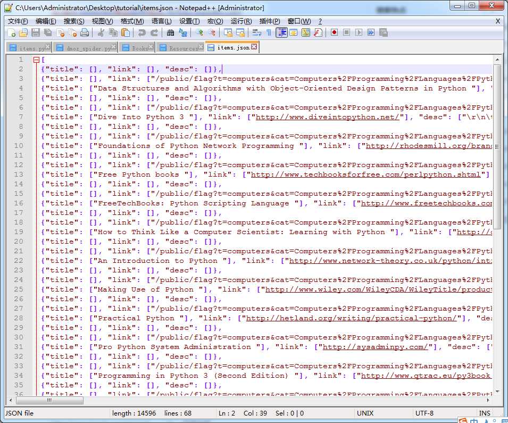Open the 语言(L) menu
The image size is (508, 423).
tap(161, 21)
